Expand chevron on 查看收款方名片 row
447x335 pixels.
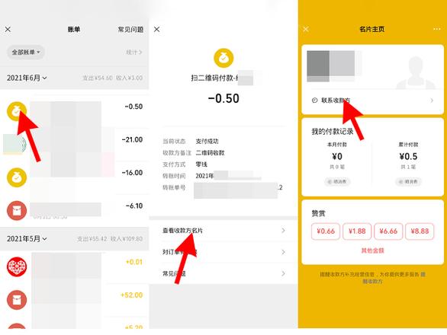283,231
